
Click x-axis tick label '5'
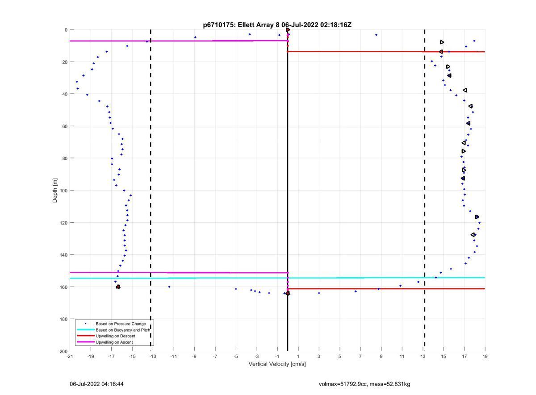coord(339,356)
